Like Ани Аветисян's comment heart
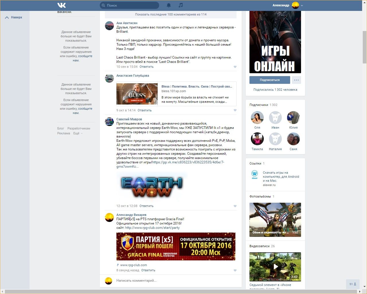367x294 pixels. 235,67
